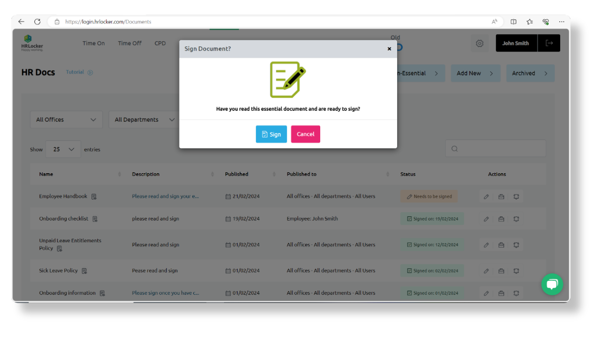Expand the Archived documents section

pyautogui.click(x=530, y=73)
